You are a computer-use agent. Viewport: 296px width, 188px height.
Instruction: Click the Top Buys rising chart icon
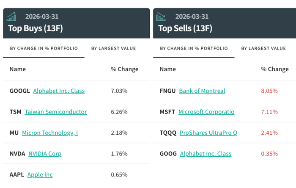coord(12,17)
